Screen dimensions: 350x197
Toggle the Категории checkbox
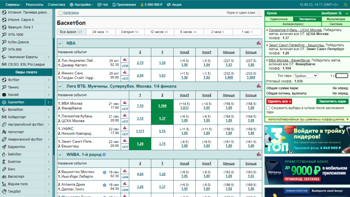click(x=60, y=13)
